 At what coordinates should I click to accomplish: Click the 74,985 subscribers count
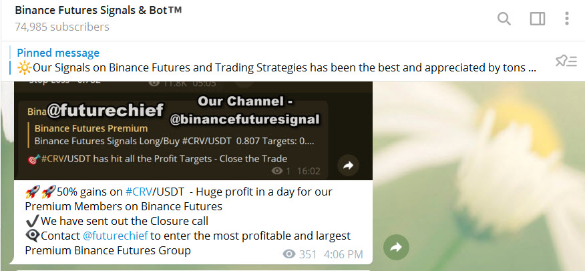pos(62,27)
